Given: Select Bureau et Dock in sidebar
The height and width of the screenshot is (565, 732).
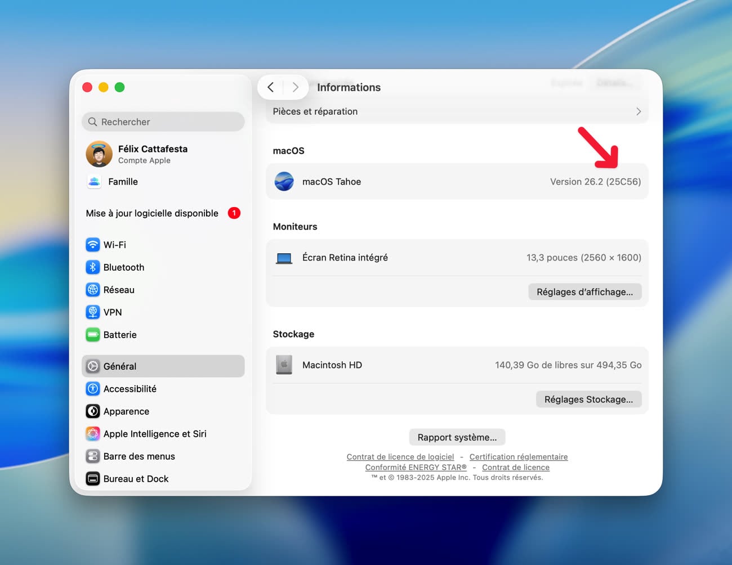Looking at the screenshot, I should [136, 479].
